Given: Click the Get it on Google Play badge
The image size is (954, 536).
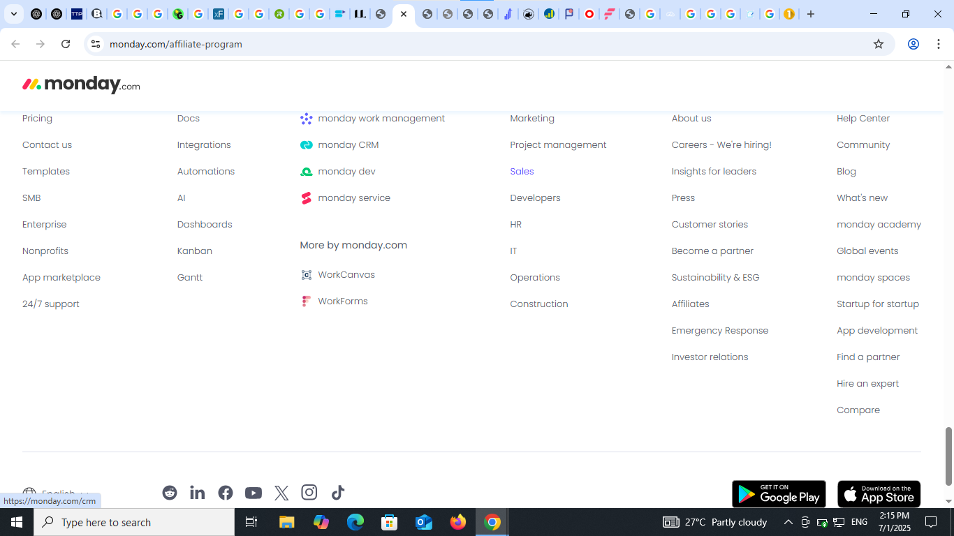Looking at the screenshot, I should (x=779, y=494).
